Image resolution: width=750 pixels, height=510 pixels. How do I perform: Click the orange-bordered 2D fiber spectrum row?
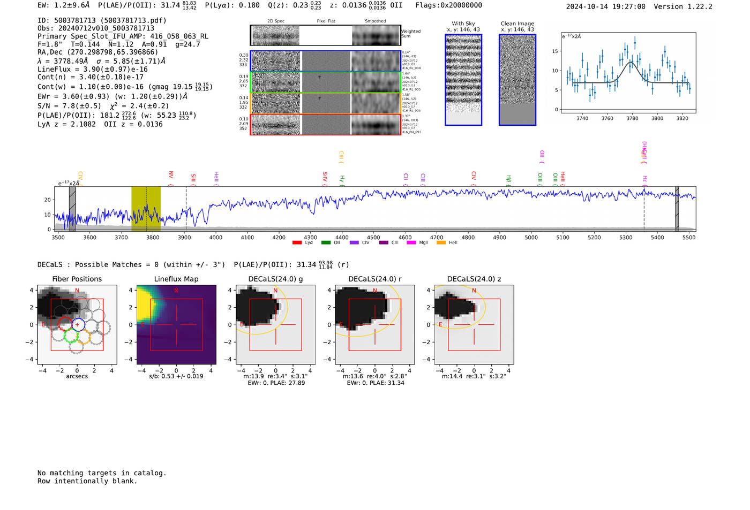coord(326,103)
